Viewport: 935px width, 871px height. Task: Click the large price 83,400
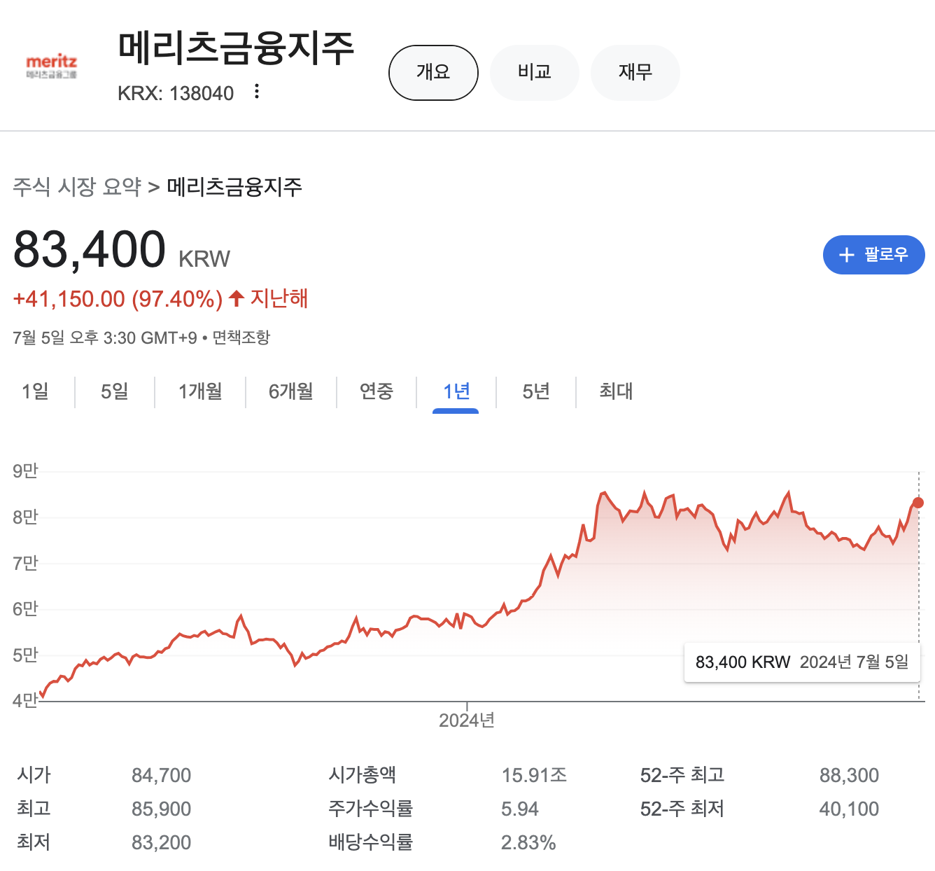(90, 249)
